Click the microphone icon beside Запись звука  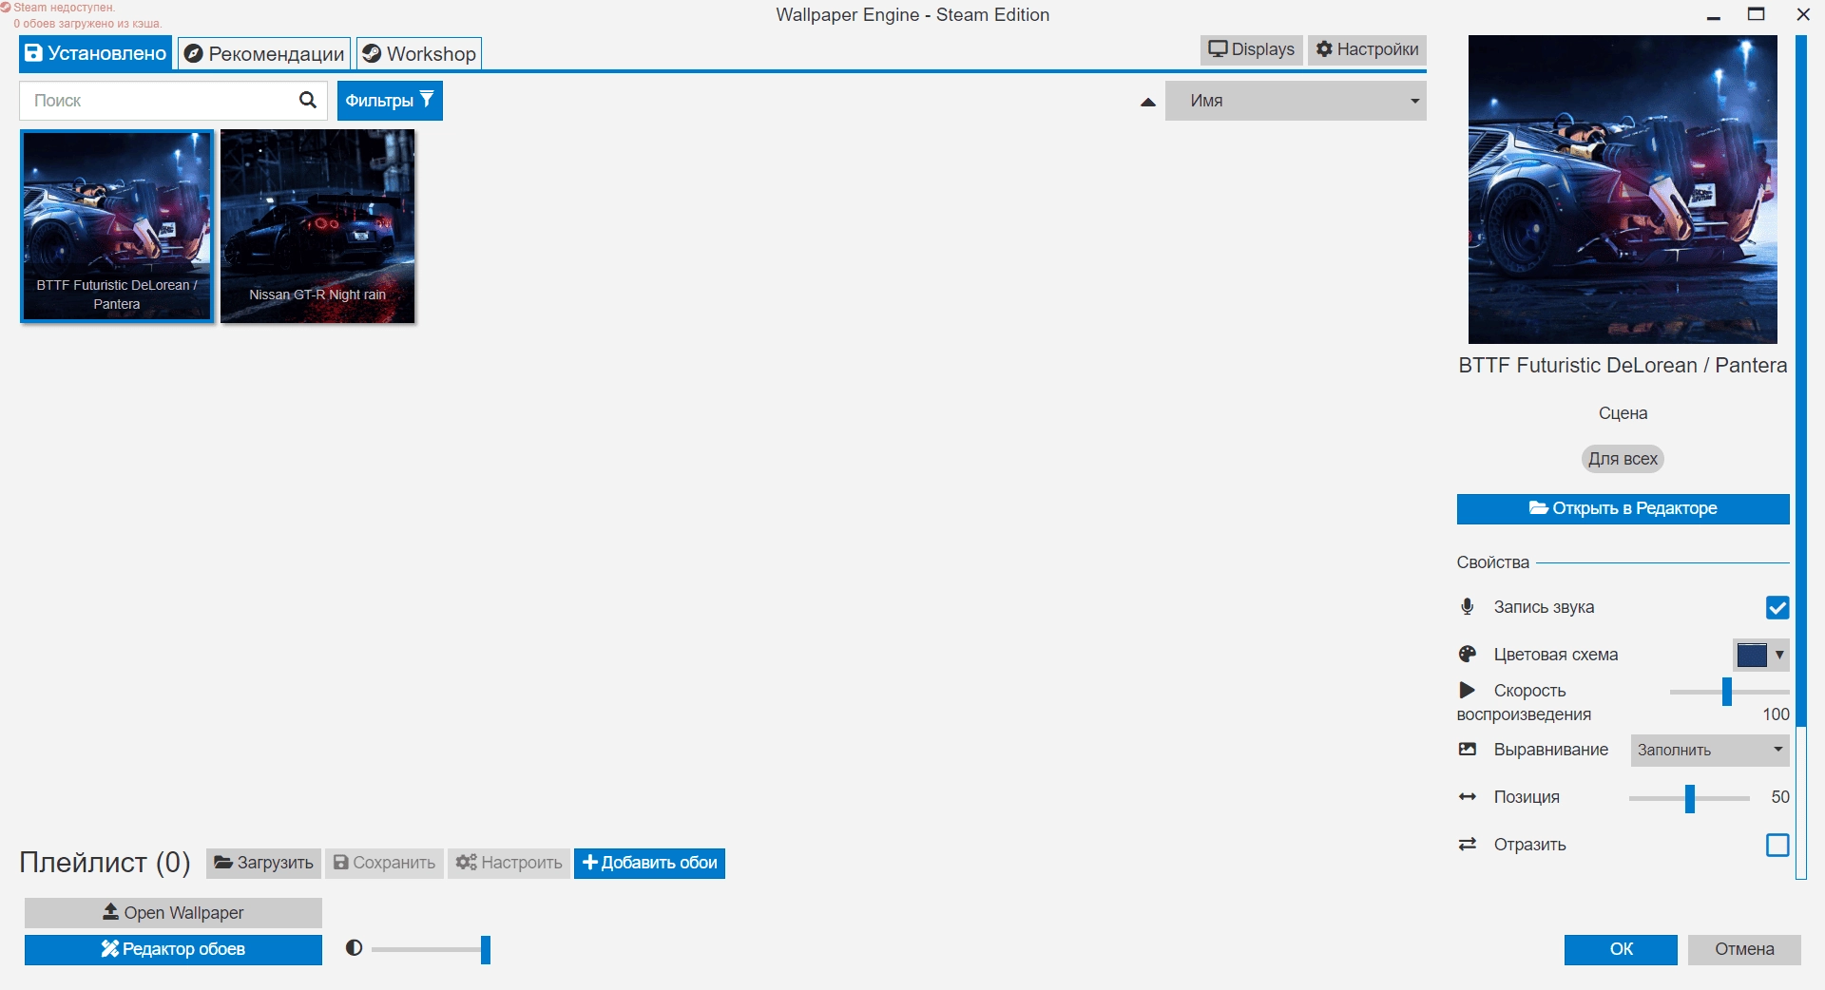pos(1468,606)
